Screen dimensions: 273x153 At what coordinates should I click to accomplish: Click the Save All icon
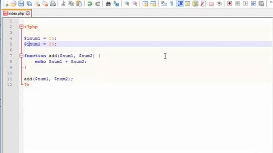[x=29, y=3]
